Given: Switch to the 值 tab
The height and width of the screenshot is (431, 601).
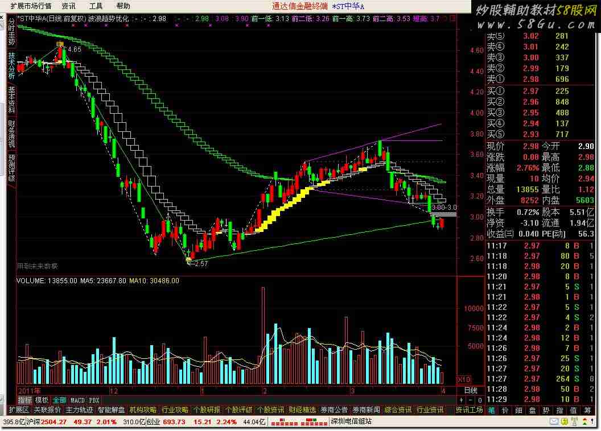Looking at the screenshot, I should click(x=574, y=411).
